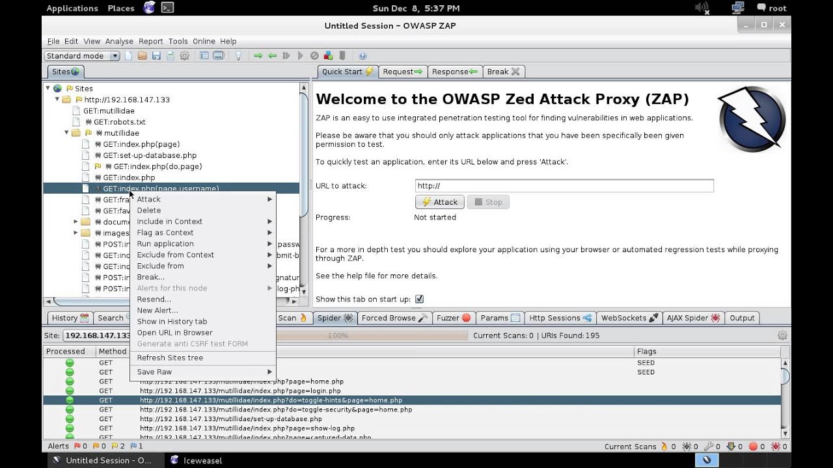The width and height of the screenshot is (833, 468).
Task: Click the expand information tabs layout icon
Action: [x=219, y=56]
